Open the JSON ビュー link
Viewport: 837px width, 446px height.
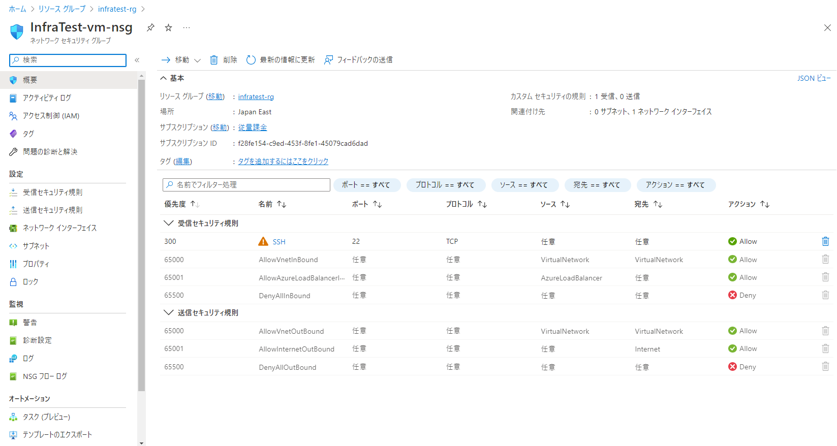814,78
